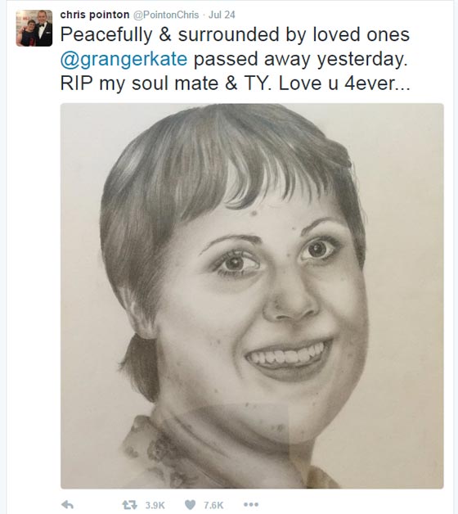The image size is (458, 514).
Task: Enlarge the pencil portrait image
Action: 252,296
